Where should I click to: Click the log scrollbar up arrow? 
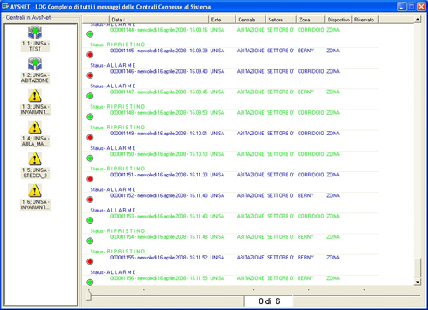418,20
